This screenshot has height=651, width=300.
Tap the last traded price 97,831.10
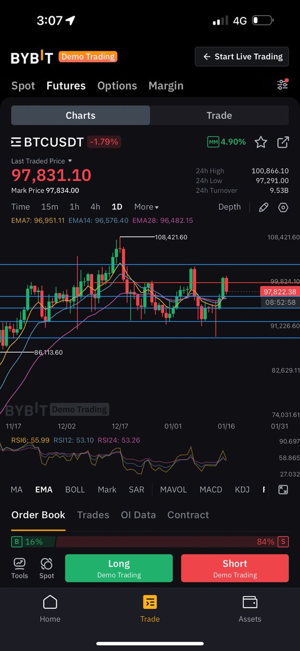click(x=51, y=175)
